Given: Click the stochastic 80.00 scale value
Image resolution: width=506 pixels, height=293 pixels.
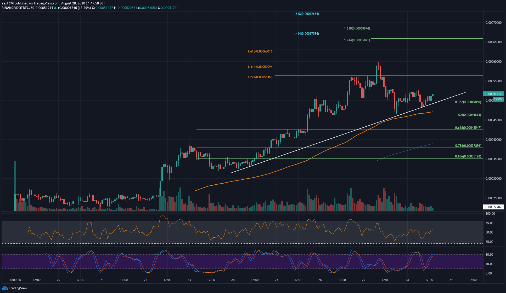Looking at the screenshot, I should point(489,254).
